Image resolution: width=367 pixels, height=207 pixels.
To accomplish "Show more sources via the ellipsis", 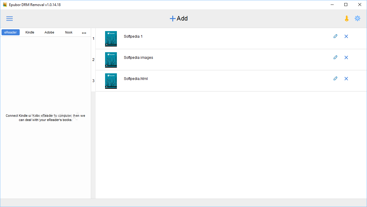I will (84, 33).
